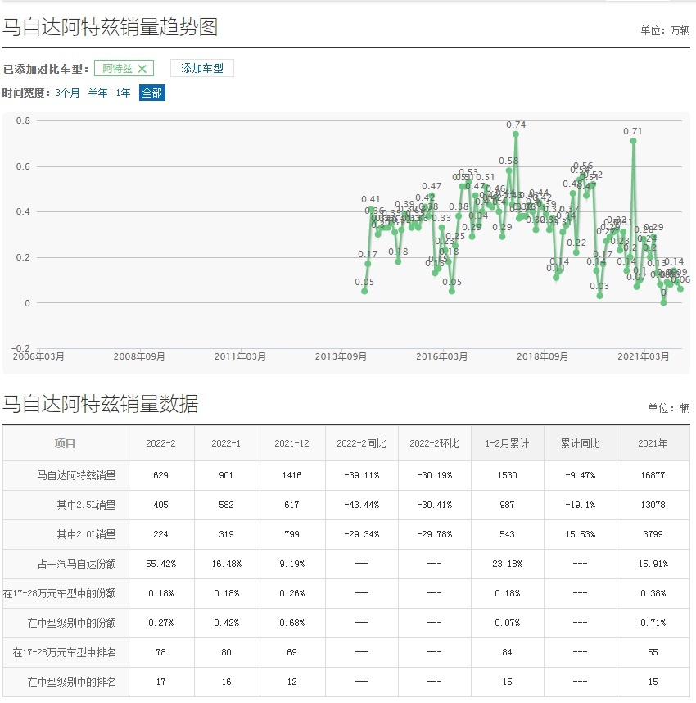696x703 pixels.
Task: Click the 2021-12 column header
Action: tap(292, 443)
